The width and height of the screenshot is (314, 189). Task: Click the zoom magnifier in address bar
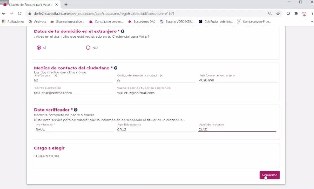coord(270,14)
